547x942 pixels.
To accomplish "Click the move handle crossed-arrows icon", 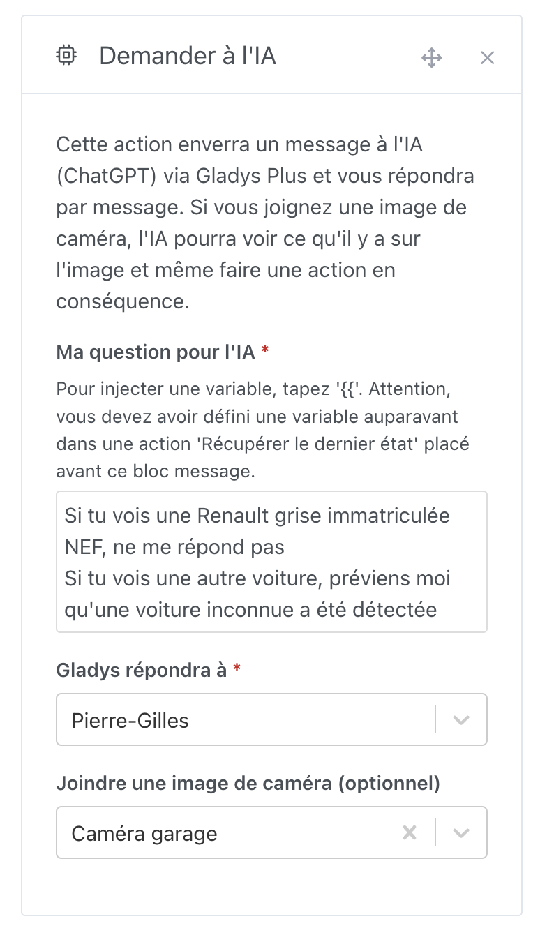I will (432, 58).
